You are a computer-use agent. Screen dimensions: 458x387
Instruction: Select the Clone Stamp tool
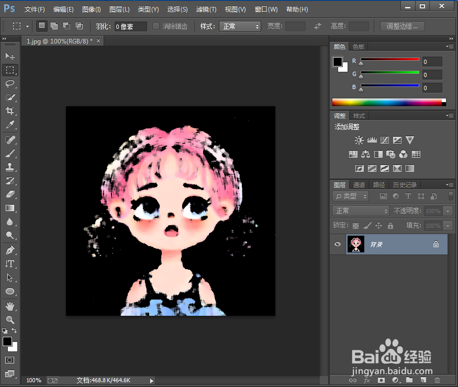coord(10,167)
